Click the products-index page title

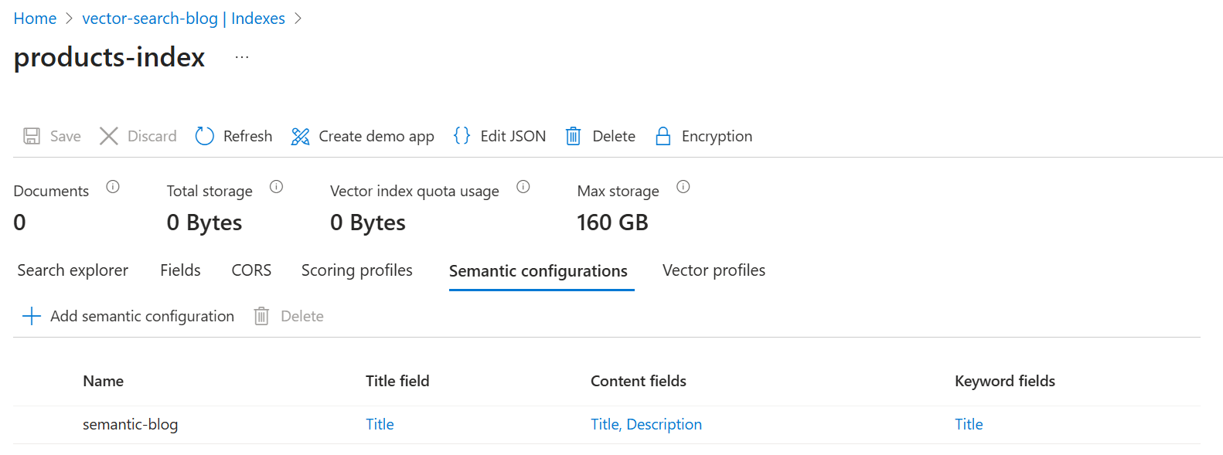109,57
